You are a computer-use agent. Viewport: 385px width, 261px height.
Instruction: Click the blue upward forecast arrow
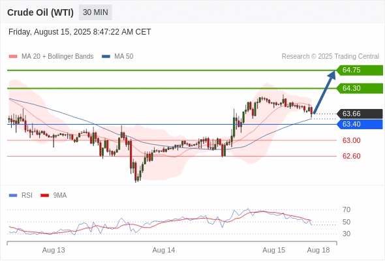coord(324,92)
